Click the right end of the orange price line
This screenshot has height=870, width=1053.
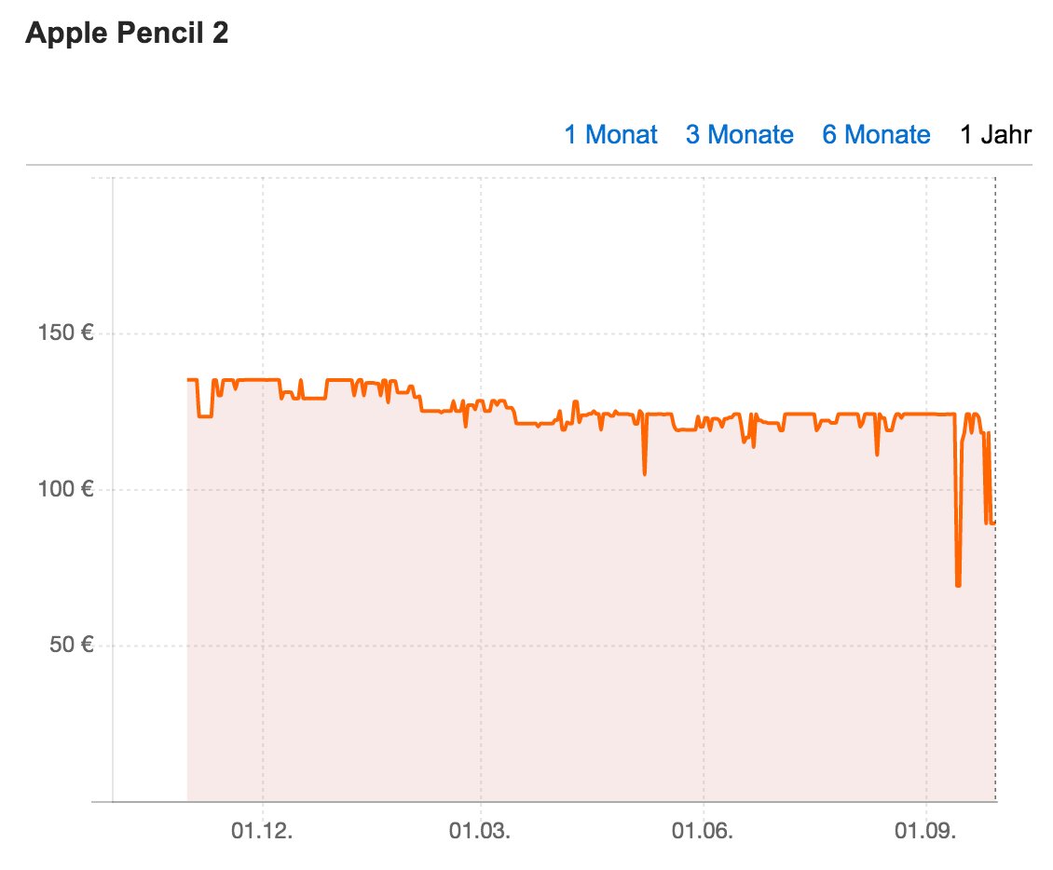tap(993, 523)
